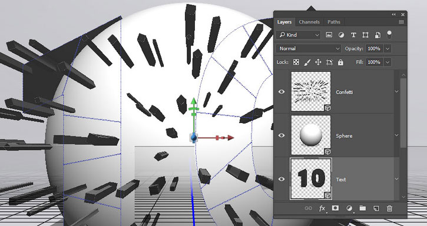Collapse panel double-arrow icon
The height and width of the screenshot is (226, 427).
point(394,15)
